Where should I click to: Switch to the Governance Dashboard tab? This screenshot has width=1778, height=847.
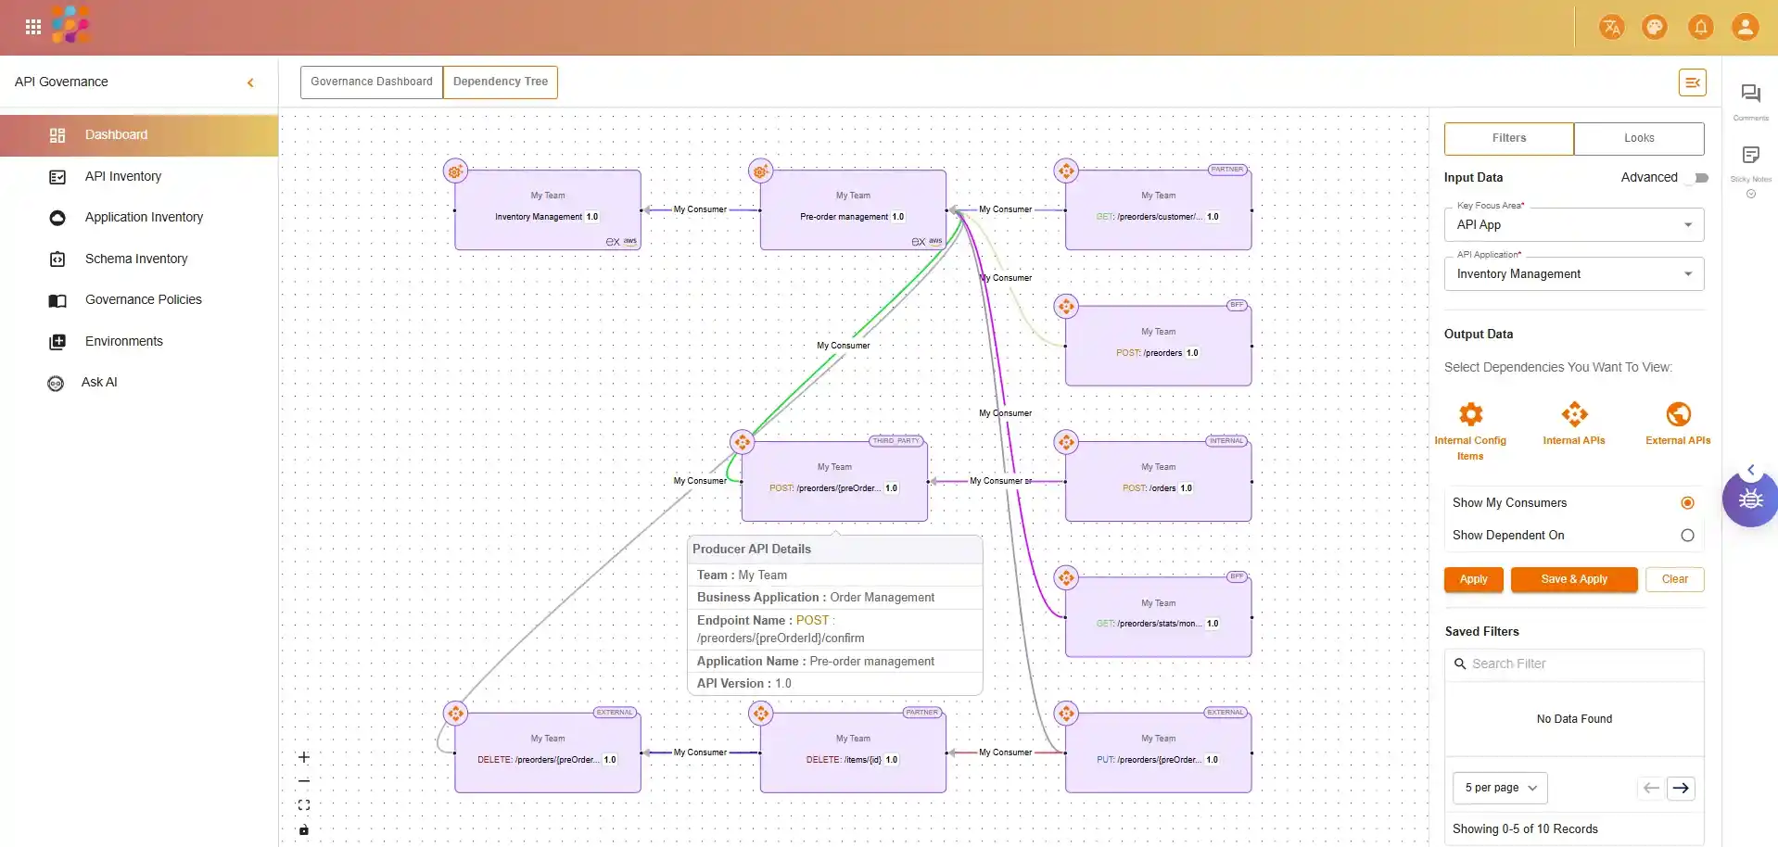(x=372, y=82)
